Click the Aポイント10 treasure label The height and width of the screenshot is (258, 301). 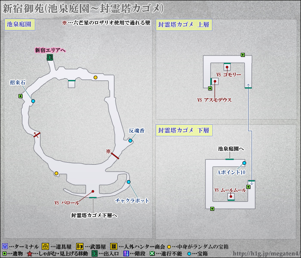[x=231, y=172]
